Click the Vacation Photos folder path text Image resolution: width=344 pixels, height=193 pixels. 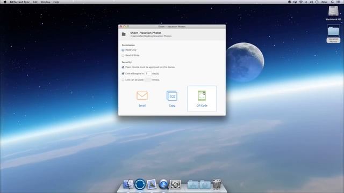click(x=151, y=36)
